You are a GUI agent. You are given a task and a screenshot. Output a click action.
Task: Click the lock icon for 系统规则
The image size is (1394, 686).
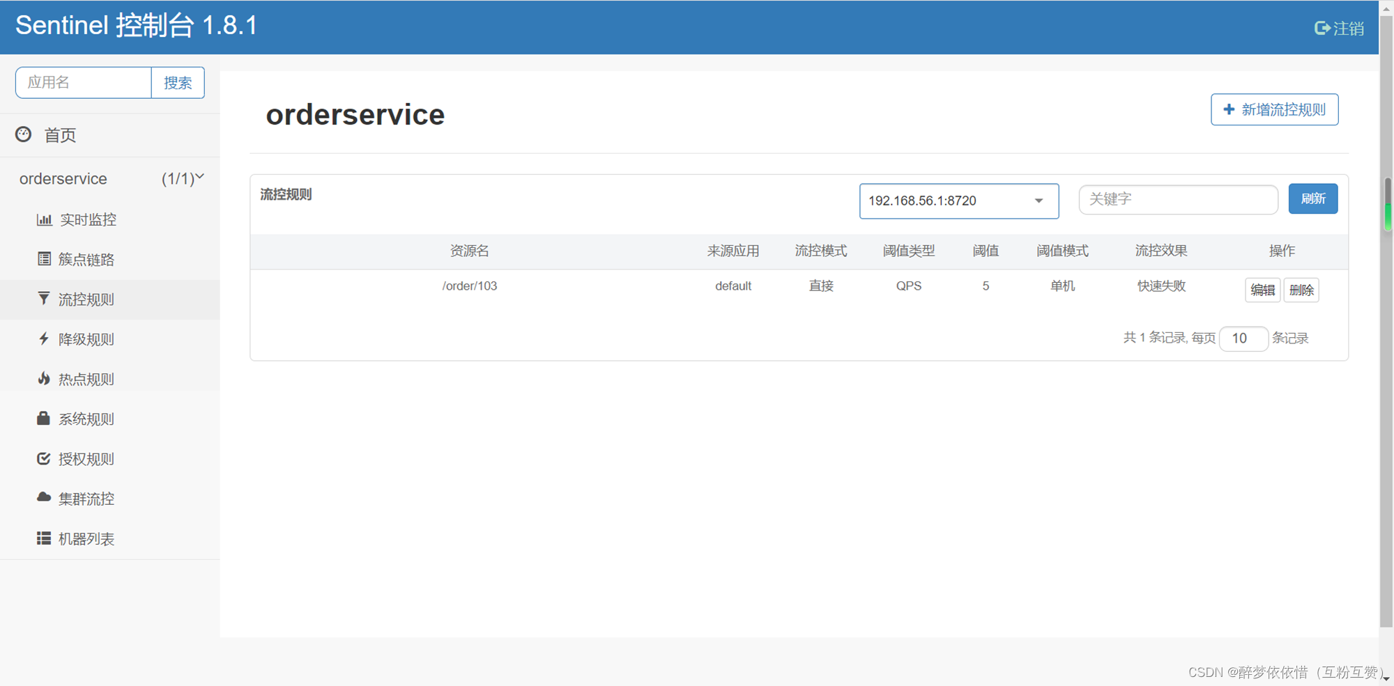(43, 418)
